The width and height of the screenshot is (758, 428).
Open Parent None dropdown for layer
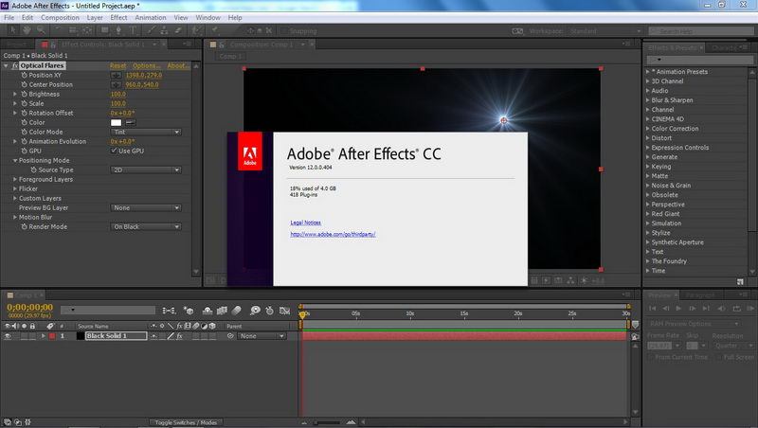coord(262,336)
